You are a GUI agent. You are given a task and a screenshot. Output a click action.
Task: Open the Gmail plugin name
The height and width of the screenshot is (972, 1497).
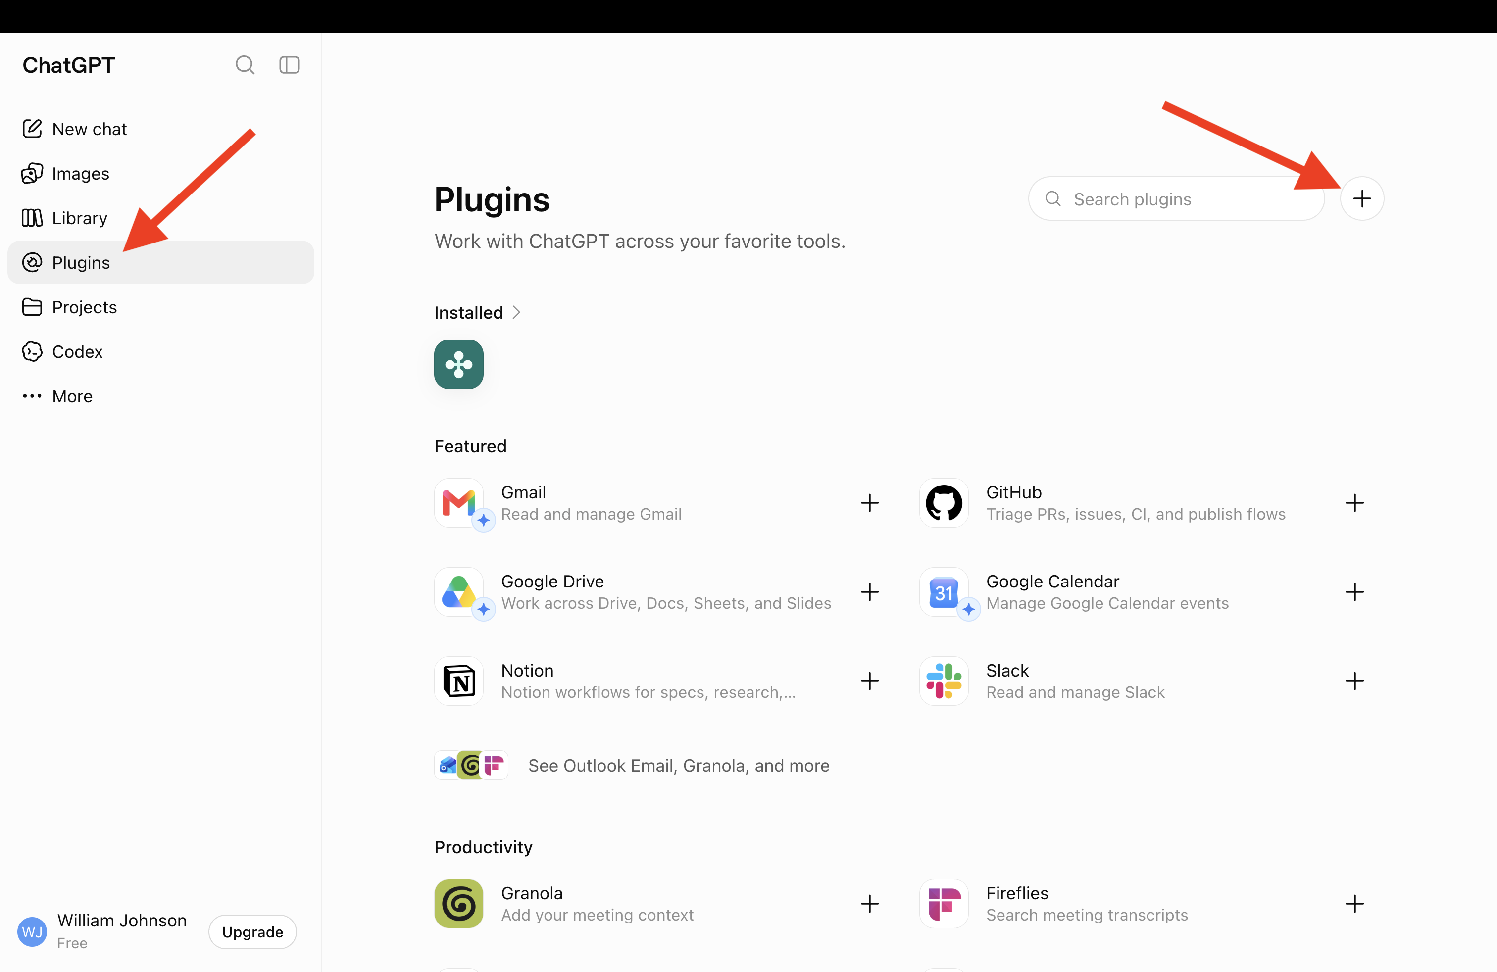[523, 492]
